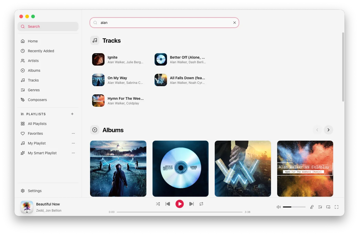Open the Albums sidebar section
This screenshot has width=359, height=235.
tap(48, 70)
